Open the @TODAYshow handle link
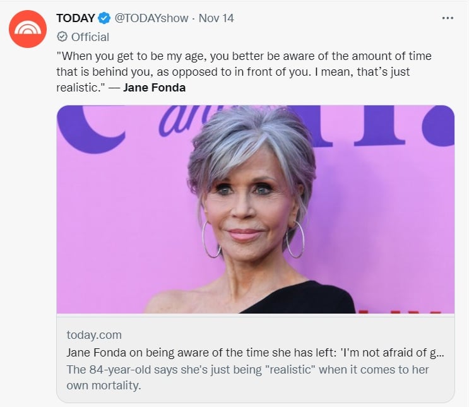Image resolution: width=474 pixels, height=407 pixels. tap(151, 18)
